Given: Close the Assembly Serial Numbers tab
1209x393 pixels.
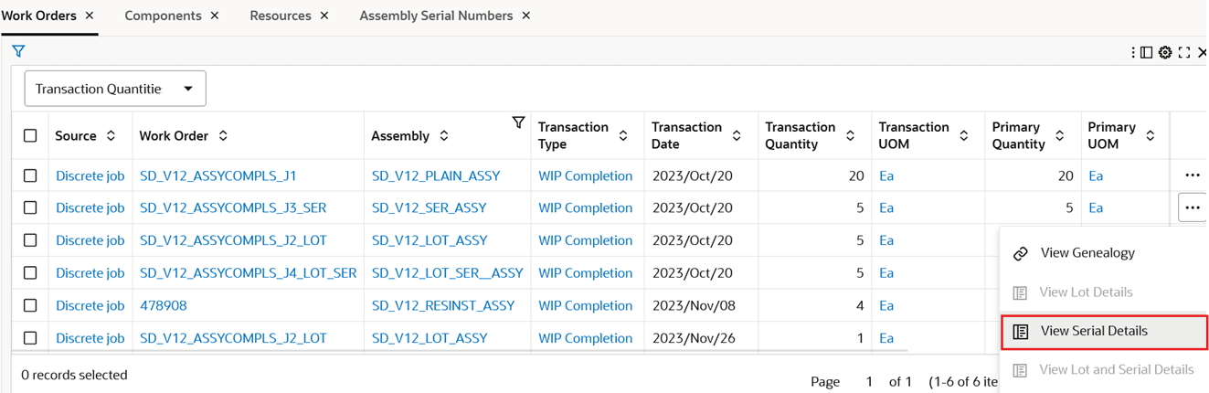Looking at the screenshot, I should coord(526,16).
